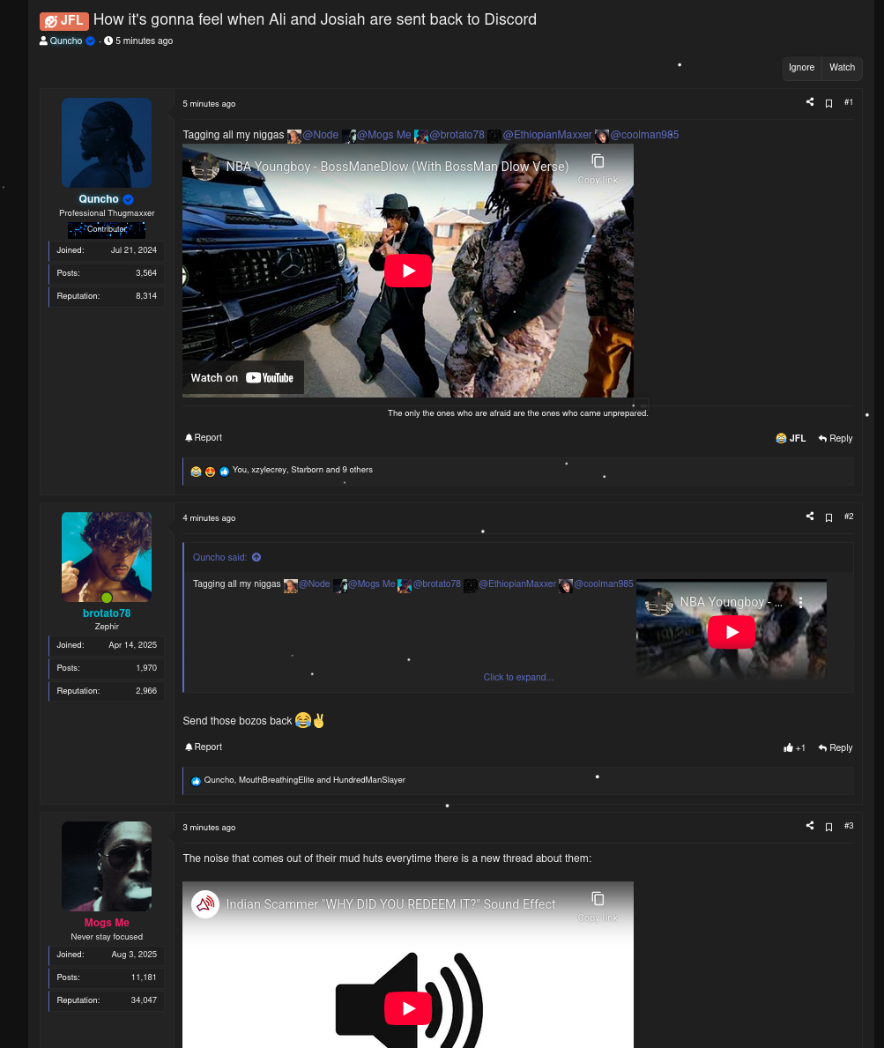
Task: Bookmark post #1
Action: [828, 103]
